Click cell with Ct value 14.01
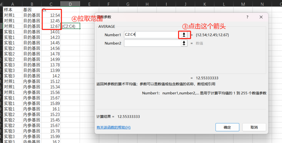This screenshot has width=282, height=143. (51, 32)
